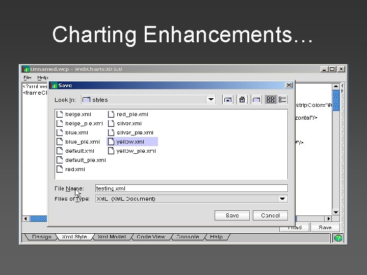This screenshot has width=367, height=275.
Task: Select beige_pie.xml file
Action: 80,123
